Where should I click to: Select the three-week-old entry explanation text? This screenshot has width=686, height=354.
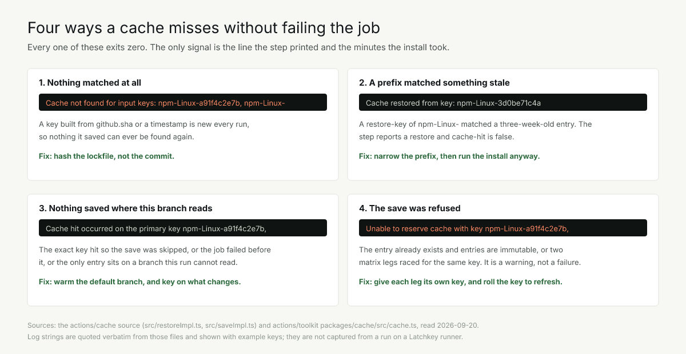[x=476, y=130]
